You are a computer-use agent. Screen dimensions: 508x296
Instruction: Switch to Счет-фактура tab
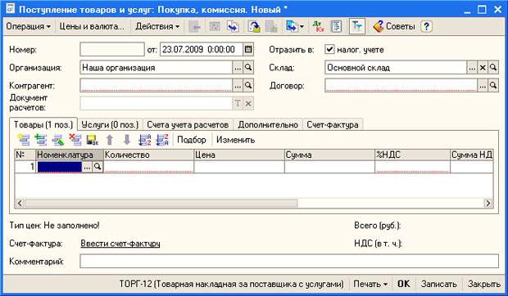coord(333,125)
